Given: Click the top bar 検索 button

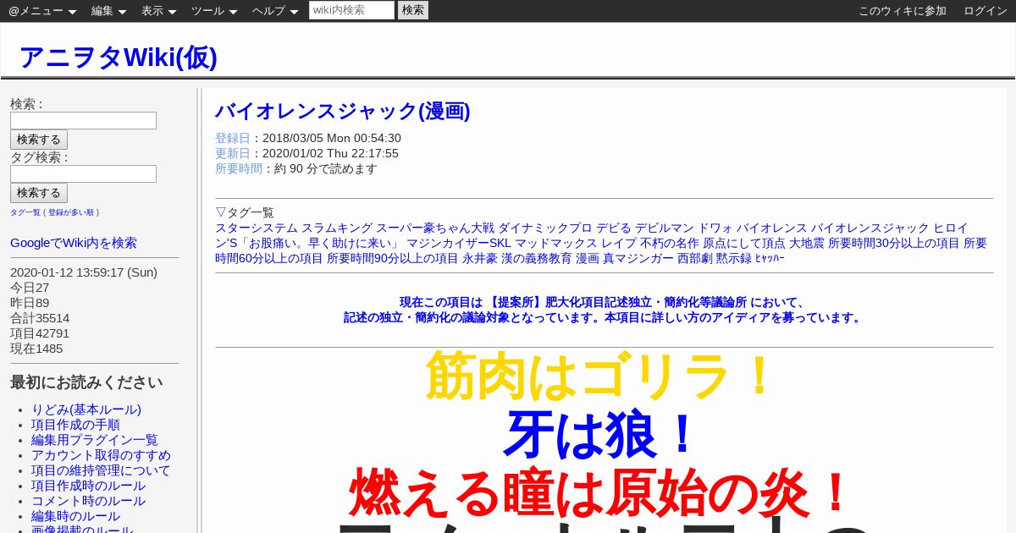Looking at the screenshot, I should coord(413,10).
